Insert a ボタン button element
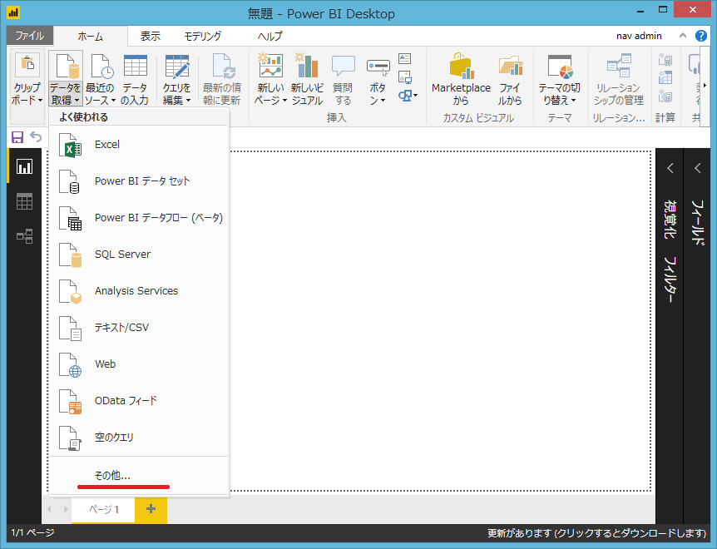Viewport: 717px width, 549px height. (378, 79)
